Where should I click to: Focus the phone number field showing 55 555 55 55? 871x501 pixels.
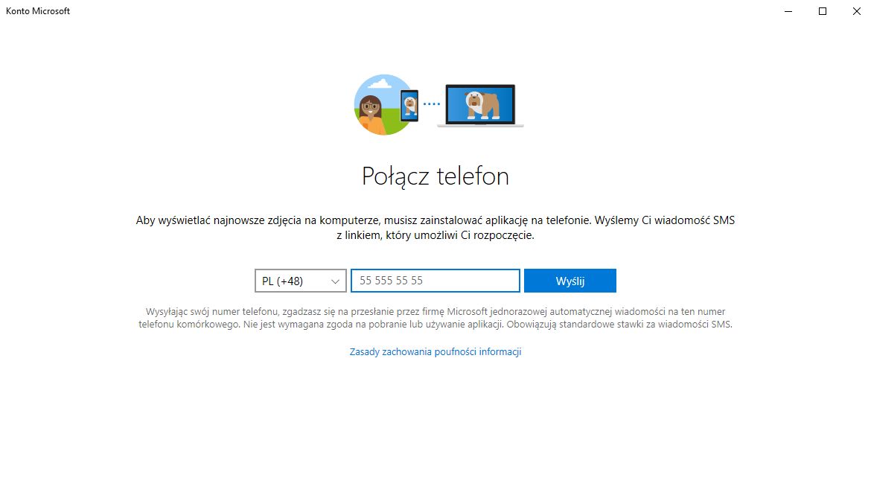pyautogui.click(x=435, y=281)
